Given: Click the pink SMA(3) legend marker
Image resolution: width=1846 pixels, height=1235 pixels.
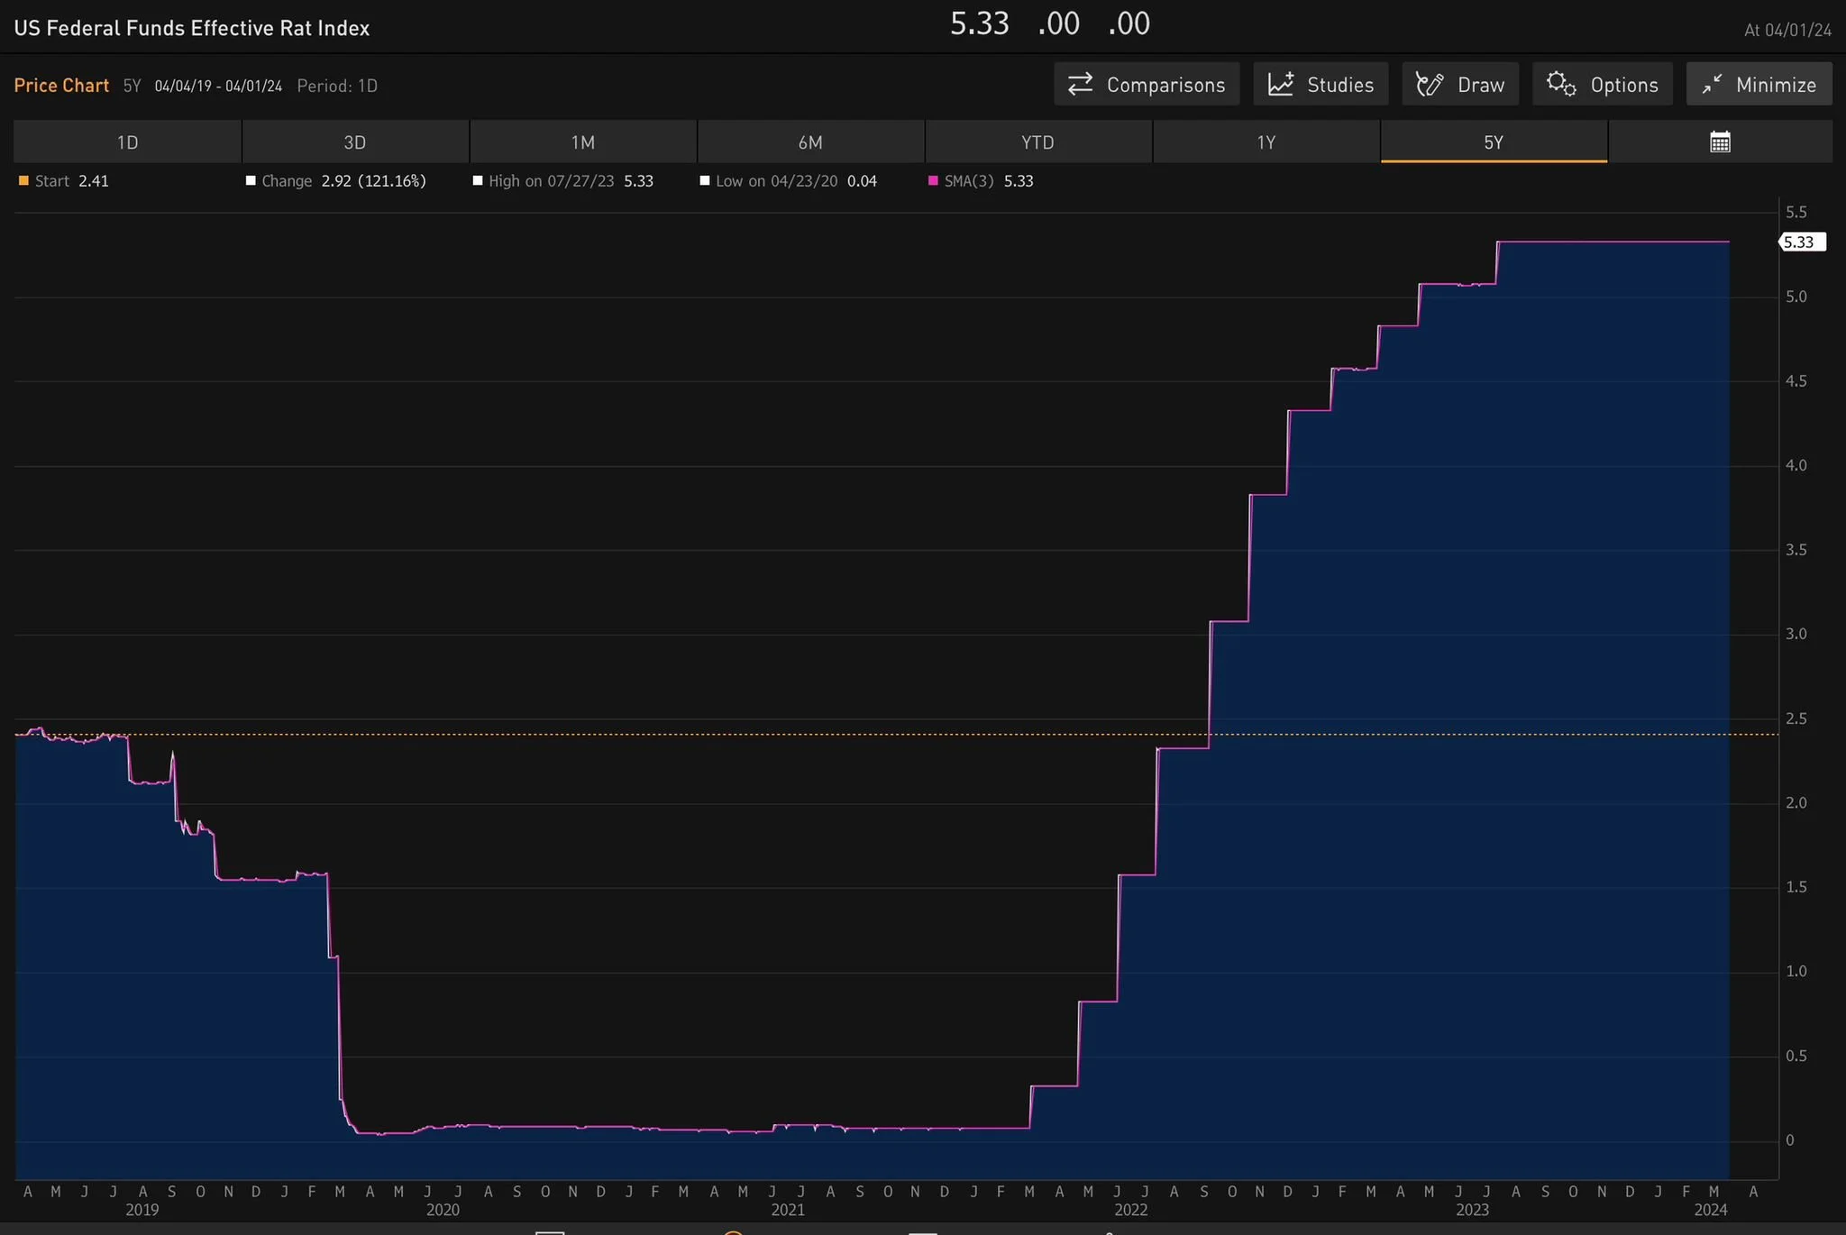Looking at the screenshot, I should [933, 181].
